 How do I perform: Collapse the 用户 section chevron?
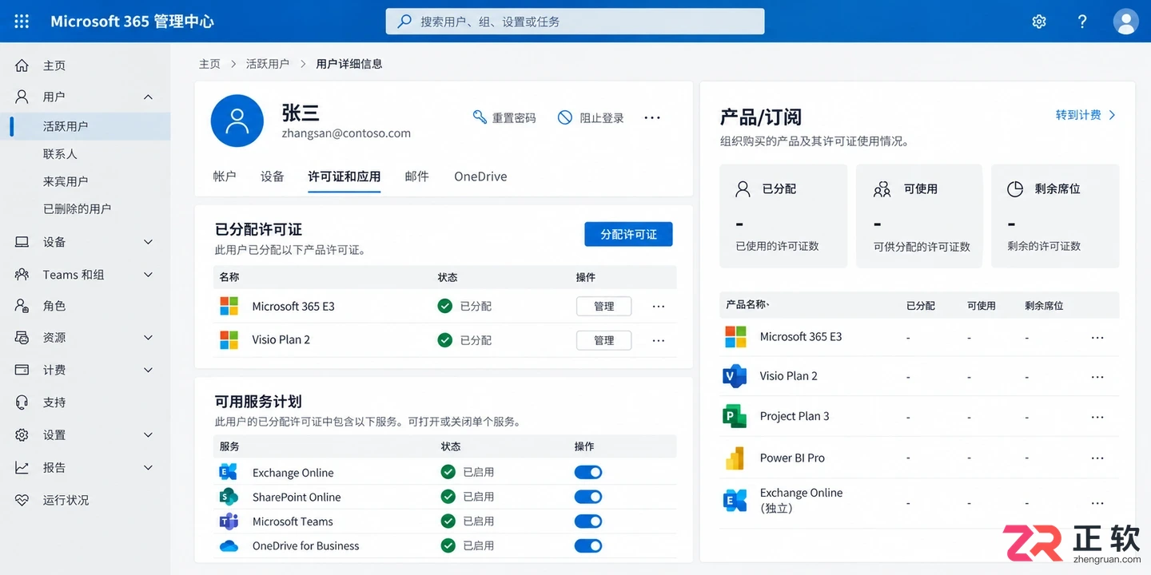point(148,97)
